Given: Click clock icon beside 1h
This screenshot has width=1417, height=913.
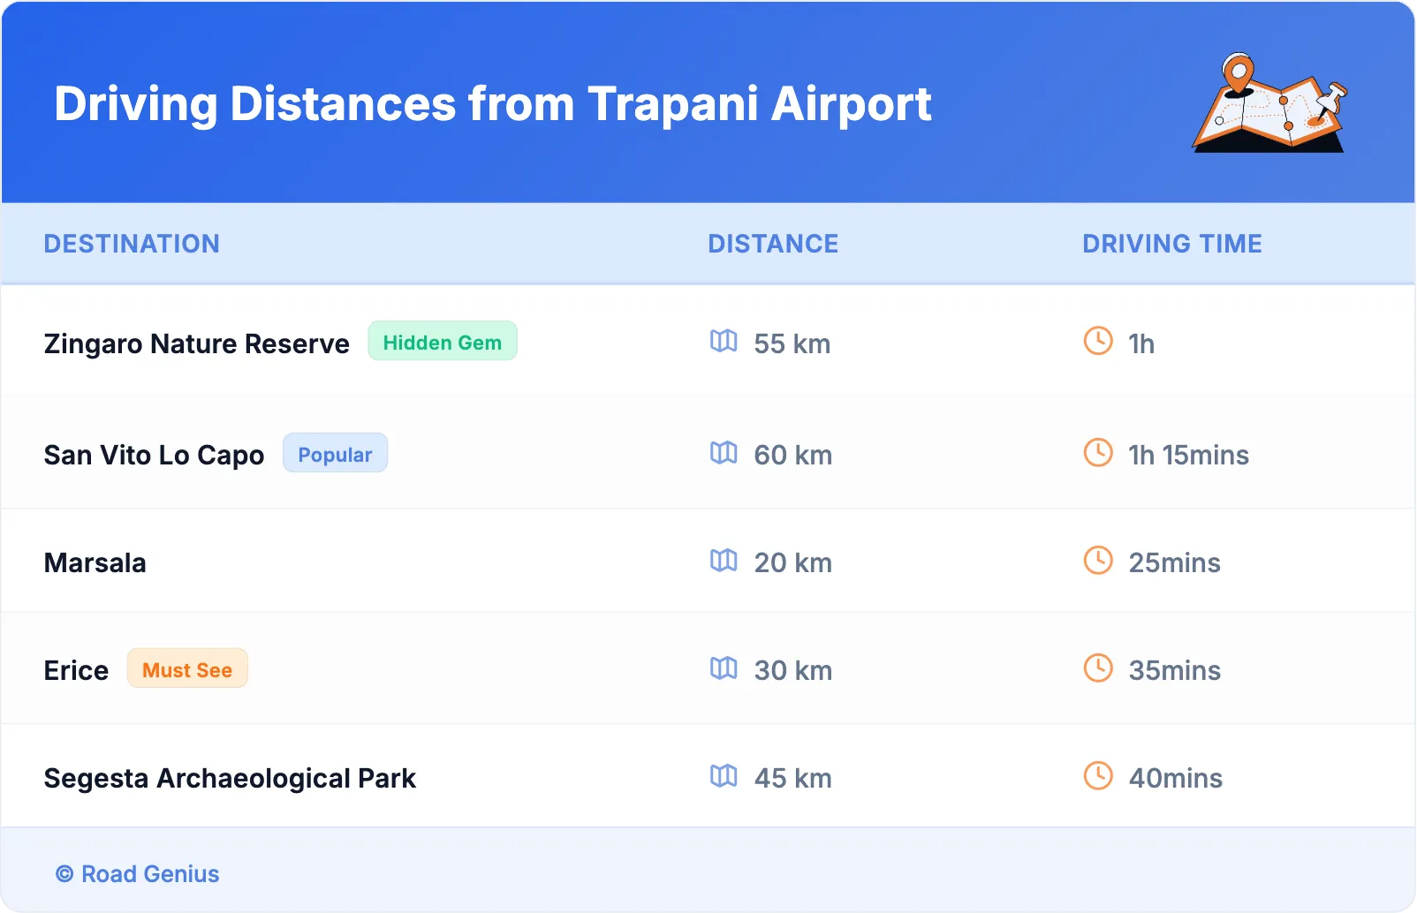Looking at the screenshot, I should pos(1098,341).
